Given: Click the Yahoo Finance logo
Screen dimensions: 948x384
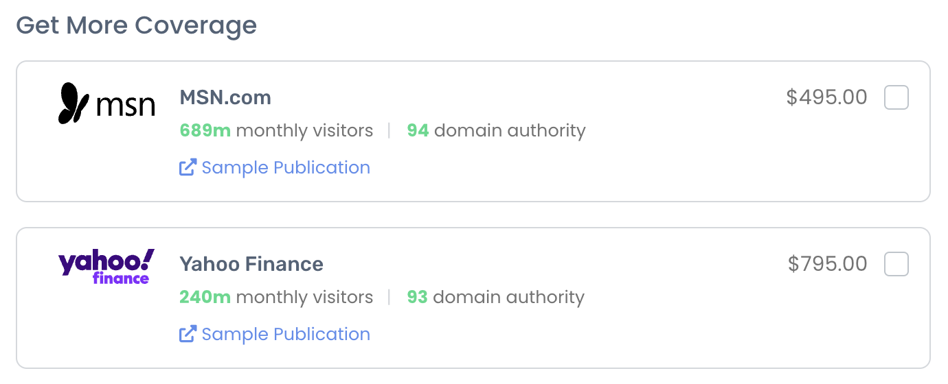Looking at the screenshot, I should [106, 267].
